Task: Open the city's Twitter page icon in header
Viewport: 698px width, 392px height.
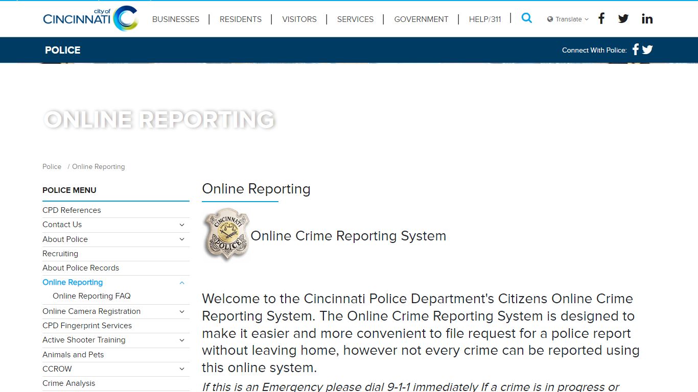Action: [x=623, y=19]
